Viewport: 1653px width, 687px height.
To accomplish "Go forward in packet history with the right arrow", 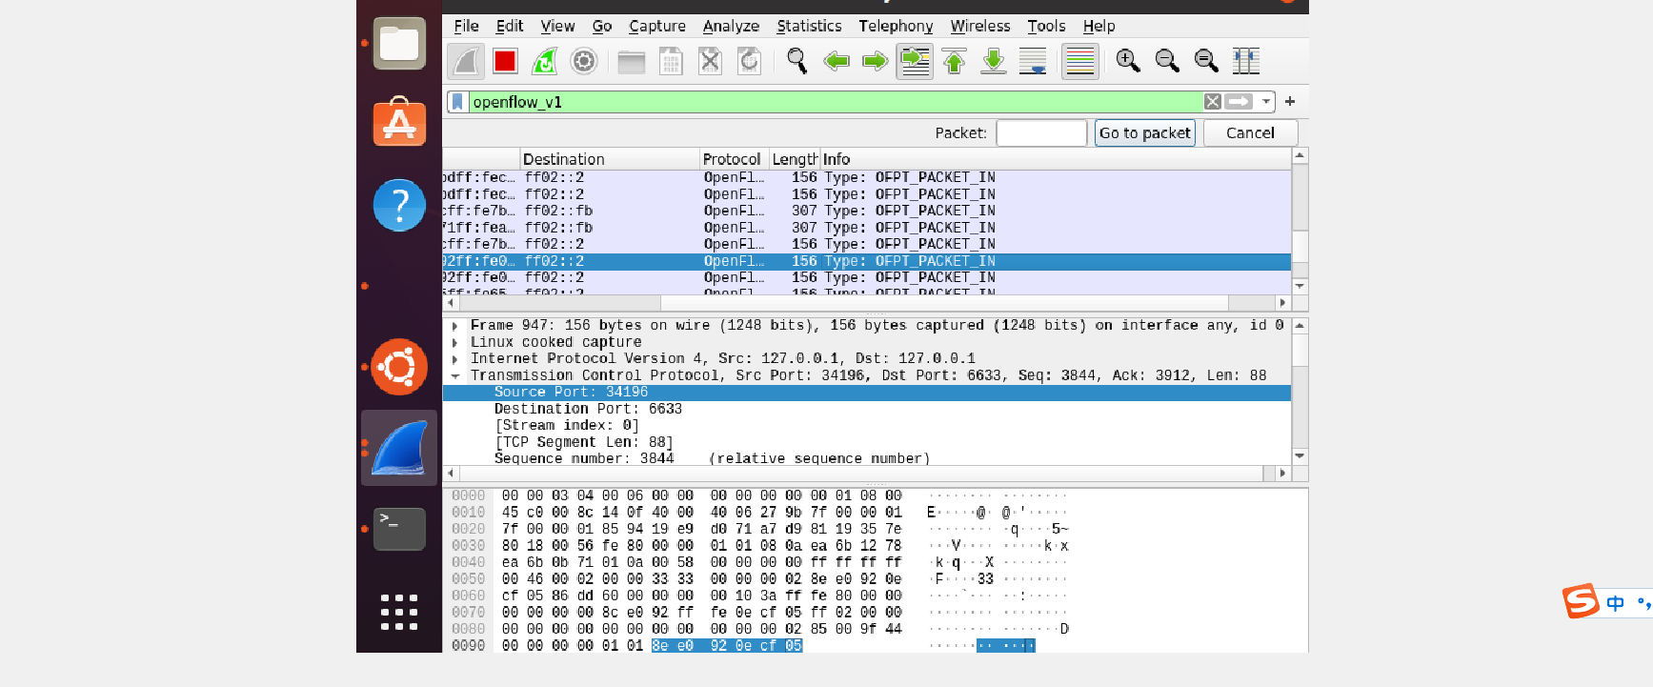I will pos(876,62).
